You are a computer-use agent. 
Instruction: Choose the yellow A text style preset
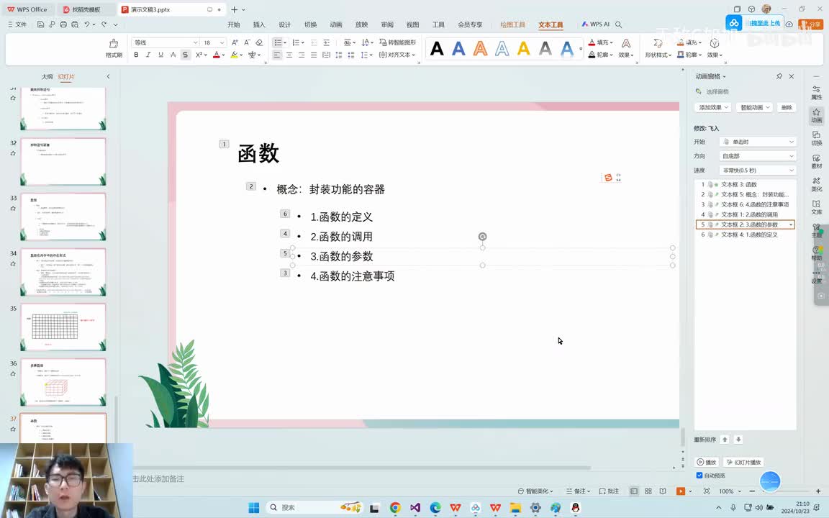coord(523,49)
